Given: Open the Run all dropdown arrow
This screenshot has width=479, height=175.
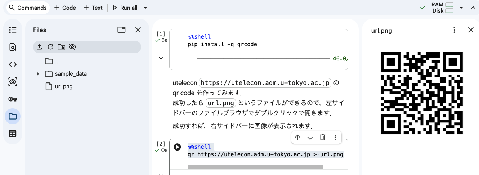Looking at the screenshot, I should (145, 8).
